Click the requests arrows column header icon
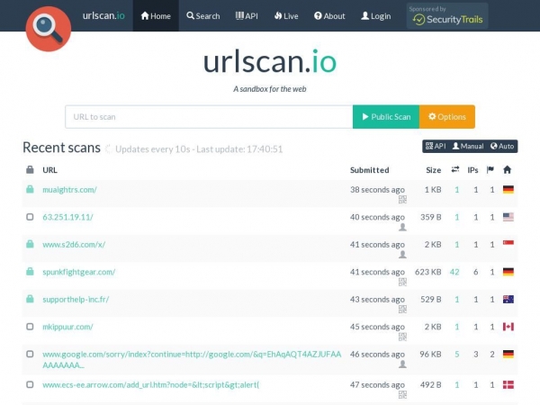 454,169
